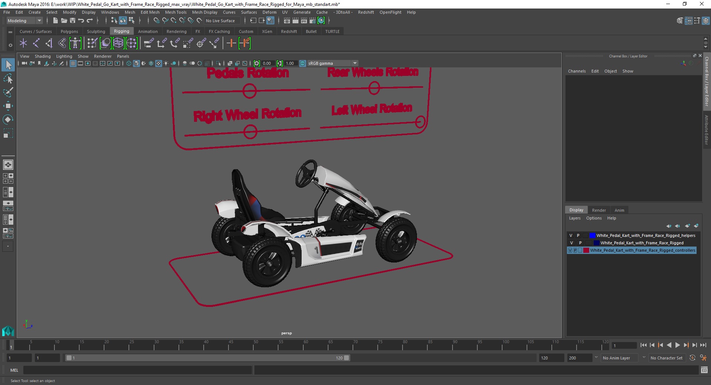The width and height of the screenshot is (711, 385).
Task: Toggle playback P of the helpers layer
Action: click(578, 235)
